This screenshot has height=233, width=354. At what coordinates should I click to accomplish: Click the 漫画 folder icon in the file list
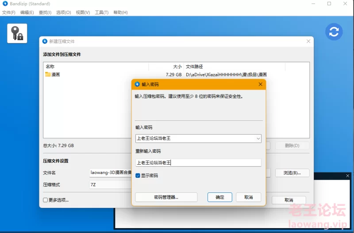pos(48,74)
